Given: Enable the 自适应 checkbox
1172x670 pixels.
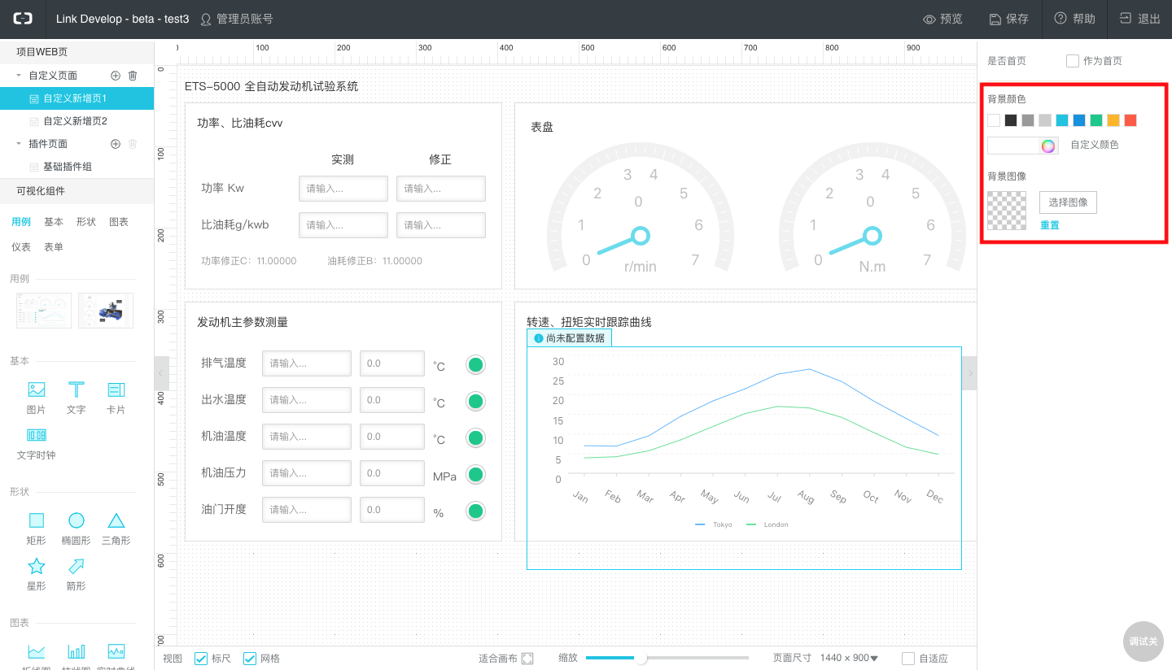Looking at the screenshot, I should coord(908,659).
